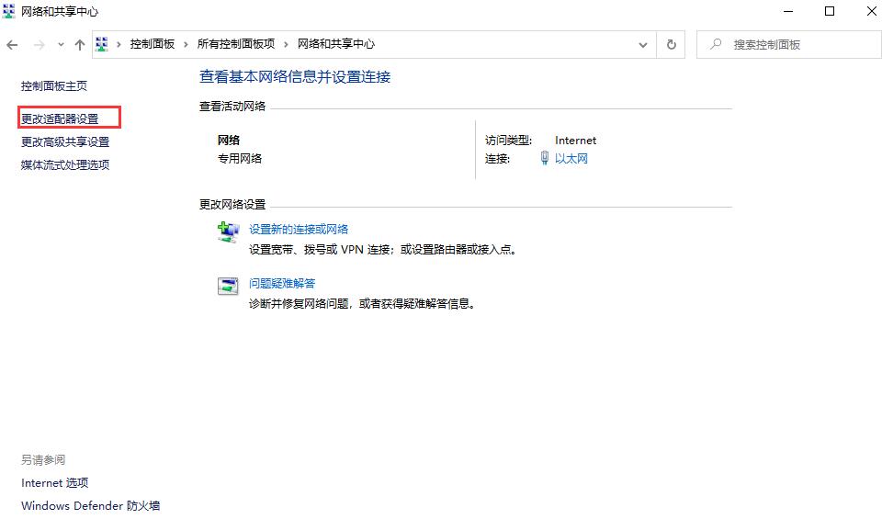Refresh the control panel page
Viewport: 882px width, 519px height.
point(671,44)
